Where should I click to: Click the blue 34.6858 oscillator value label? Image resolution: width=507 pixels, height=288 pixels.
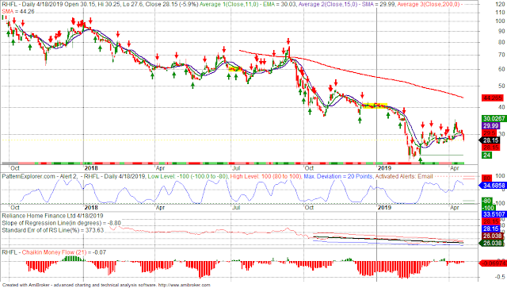coord(494,186)
